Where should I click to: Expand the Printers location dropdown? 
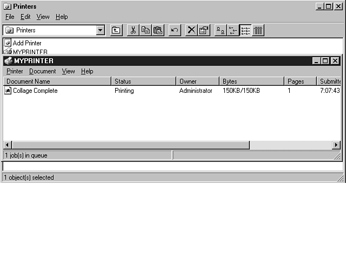coord(101,30)
